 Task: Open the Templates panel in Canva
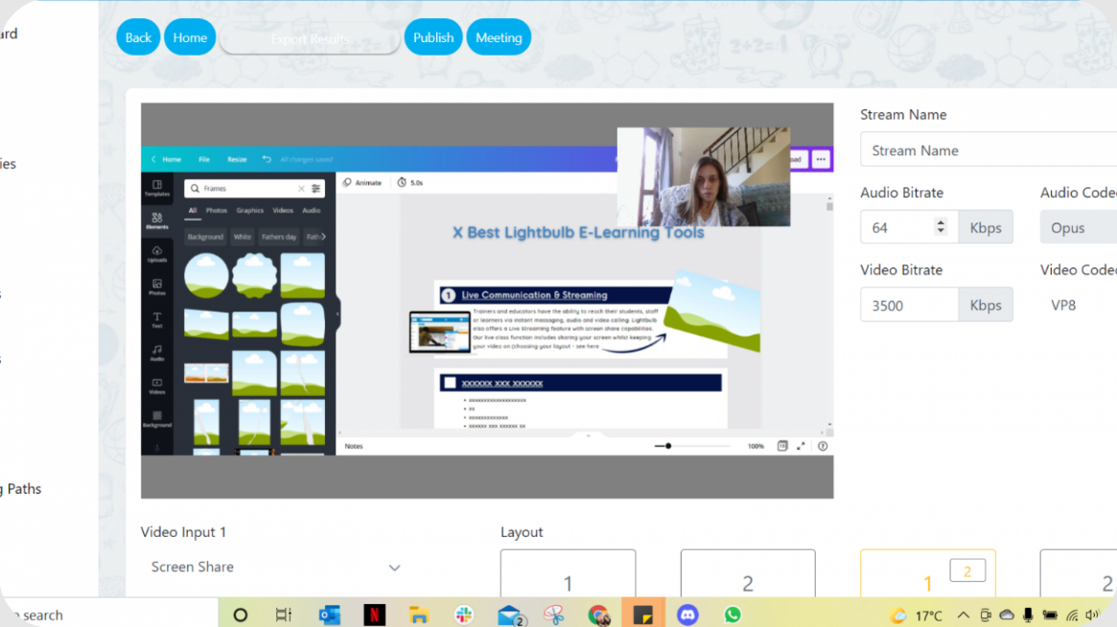point(157,188)
